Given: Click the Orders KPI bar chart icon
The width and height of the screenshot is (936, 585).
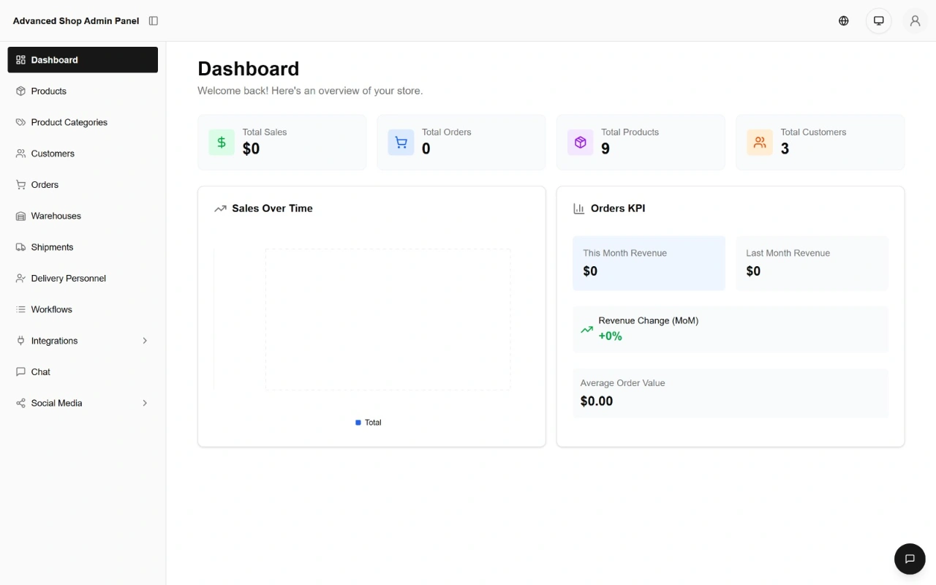Looking at the screenshot, I should [x=579, y=208].
